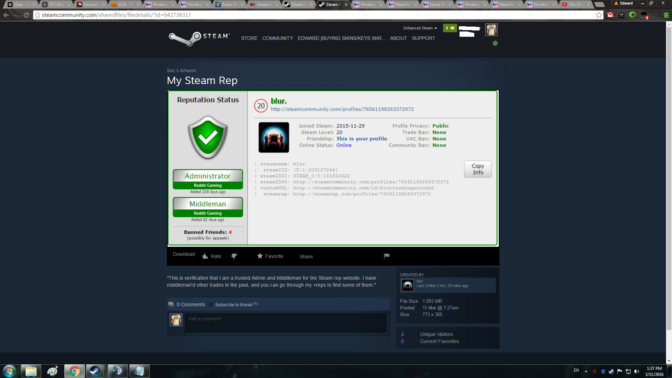Image resolution: width=672 pixels, height=378 pixels.
Task: Click the thumbs up Rate icon
Action: 205,257
